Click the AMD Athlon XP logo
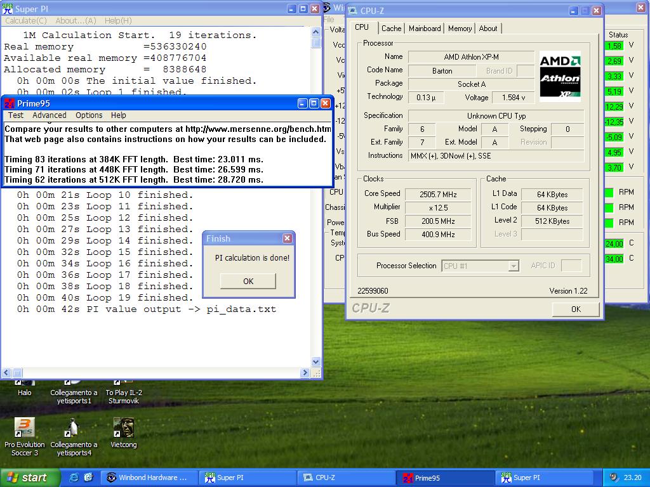The height and width of the screenshot is (487, 650). (x=560, y=77)
